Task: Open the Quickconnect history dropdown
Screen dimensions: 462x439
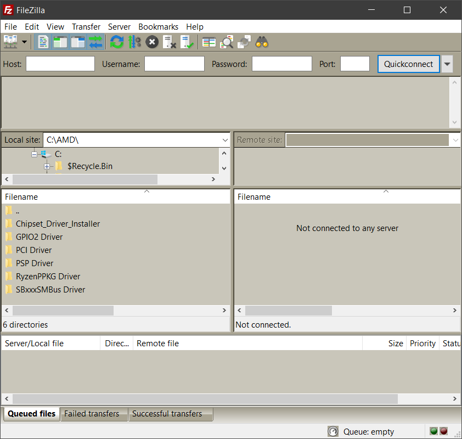Action: click(447, 64)
